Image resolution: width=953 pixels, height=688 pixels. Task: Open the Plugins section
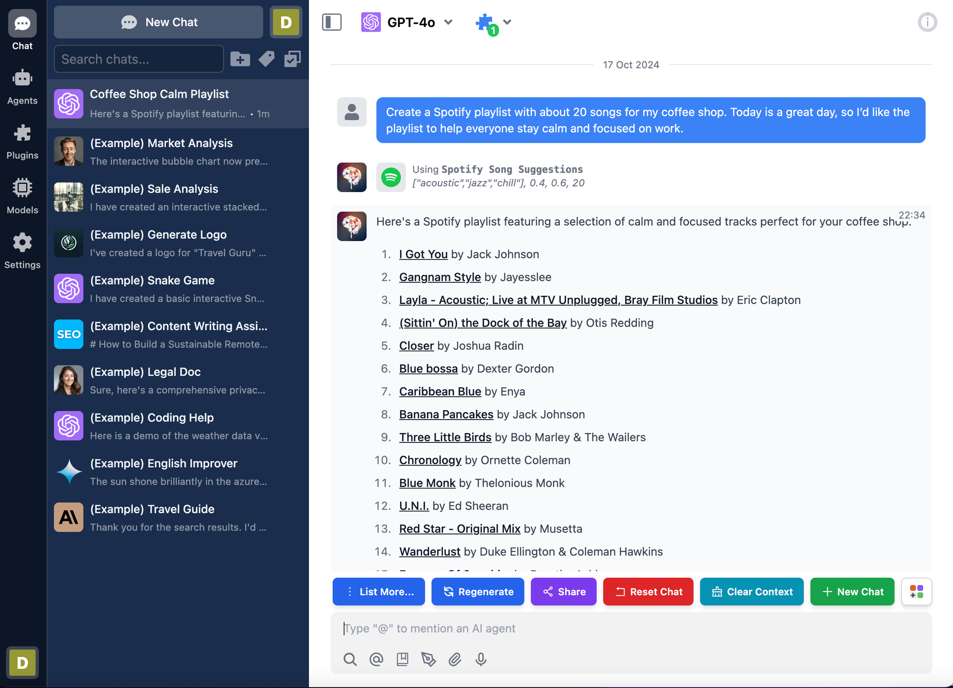coord(22,142)
